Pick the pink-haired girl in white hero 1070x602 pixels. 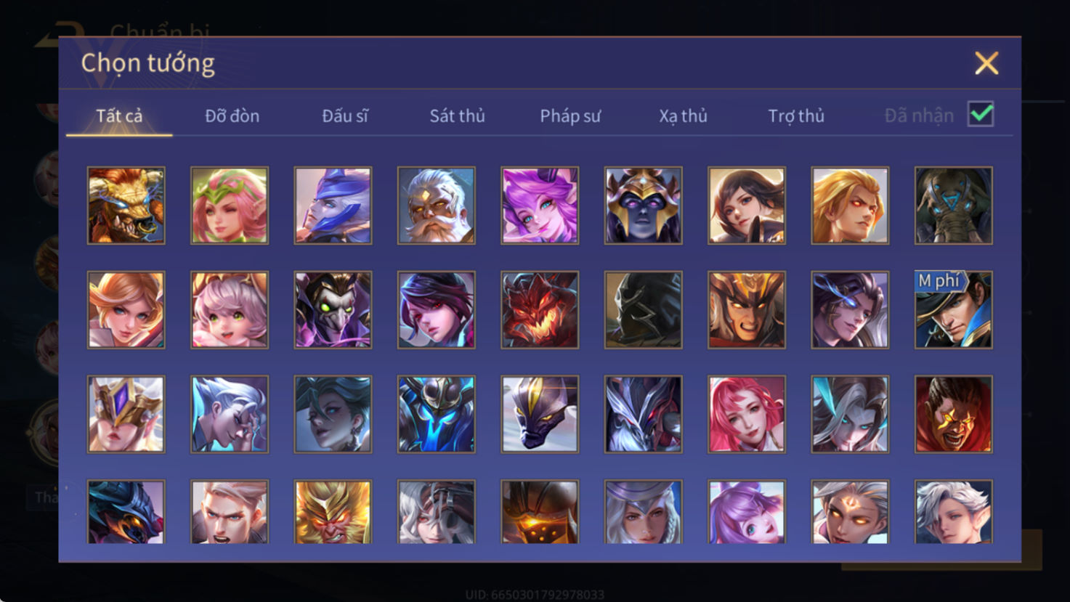coord(747,415)
